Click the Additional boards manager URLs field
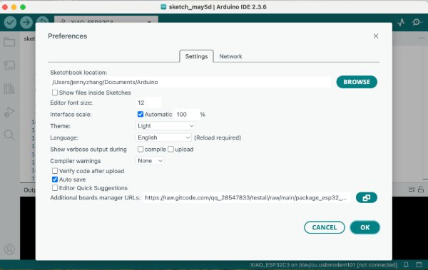This screenshot has height=270, width=428. click(x=246, y=198)
